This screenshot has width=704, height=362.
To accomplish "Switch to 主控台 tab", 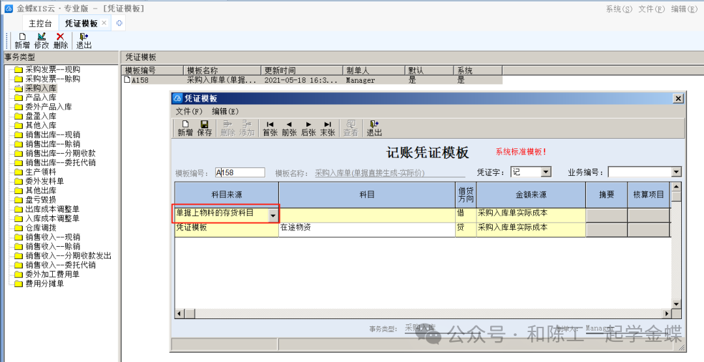I will (x=40, y=23).
